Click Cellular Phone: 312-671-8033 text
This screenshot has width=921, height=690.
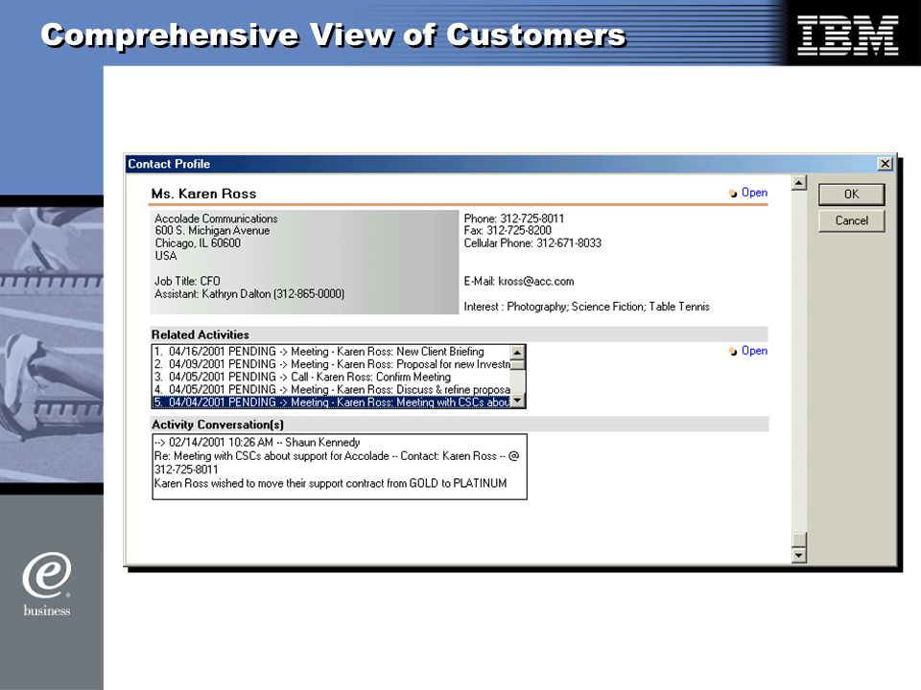532,242
